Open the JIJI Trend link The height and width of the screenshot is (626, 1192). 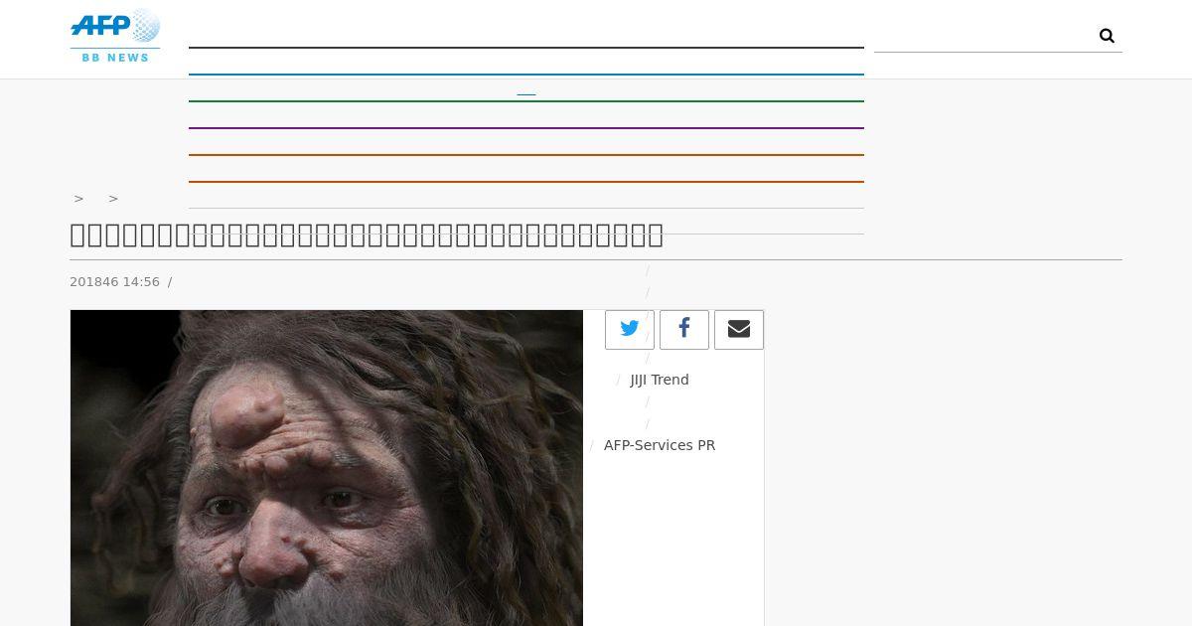click(x=660, y=380)
